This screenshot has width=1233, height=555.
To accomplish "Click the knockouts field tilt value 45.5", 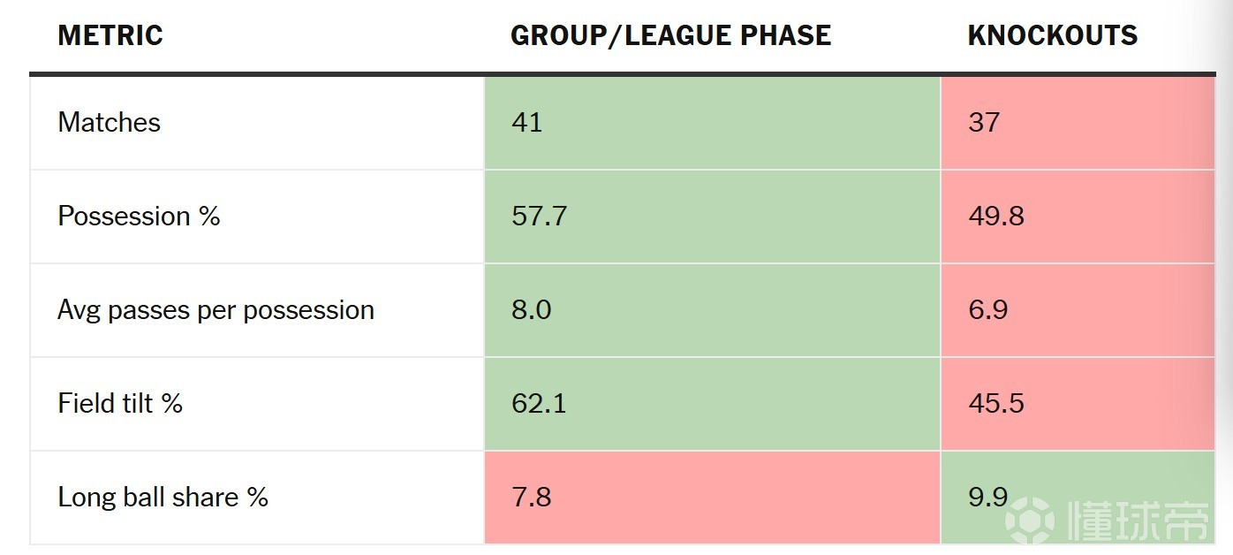I will pos(995,403).
